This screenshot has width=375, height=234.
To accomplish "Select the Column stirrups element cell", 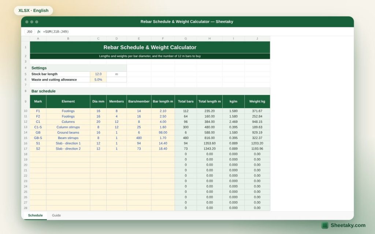I will coord(68,127).
